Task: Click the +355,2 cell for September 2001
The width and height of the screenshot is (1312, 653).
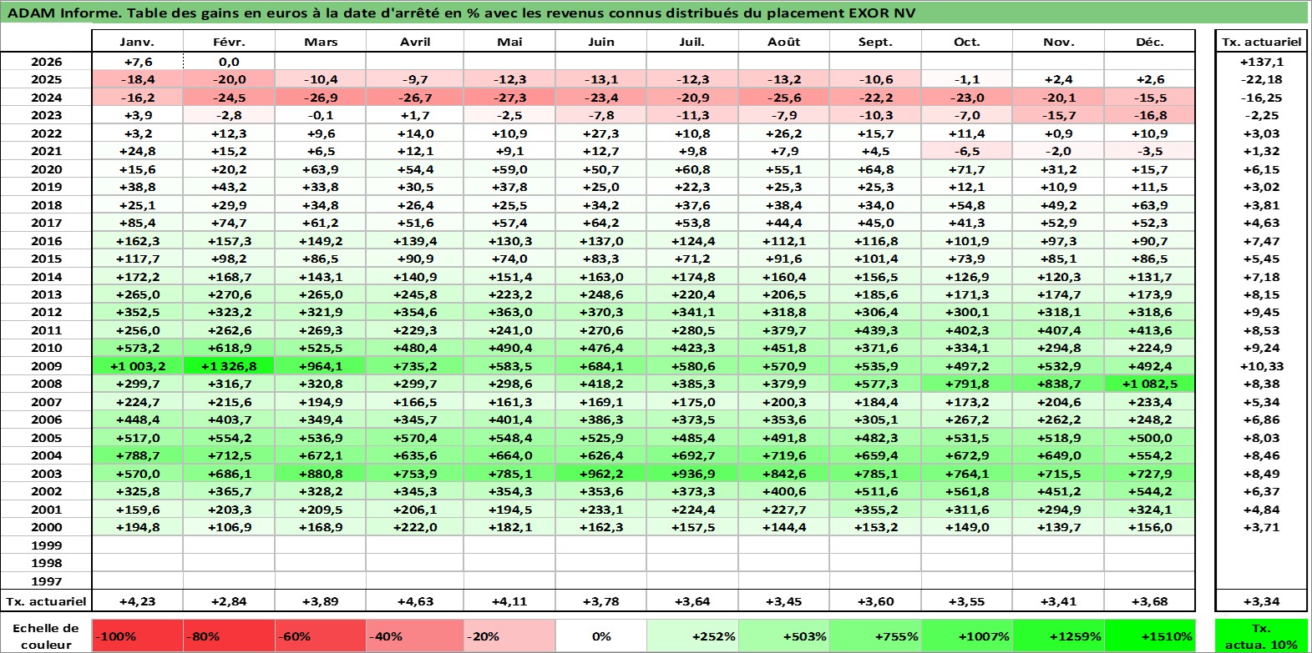Action: [874, 510]
